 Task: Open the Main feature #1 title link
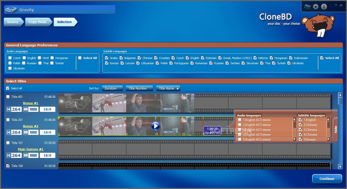tap(31, 149)
